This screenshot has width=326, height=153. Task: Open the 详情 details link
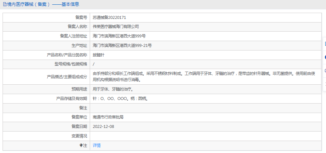97,145
